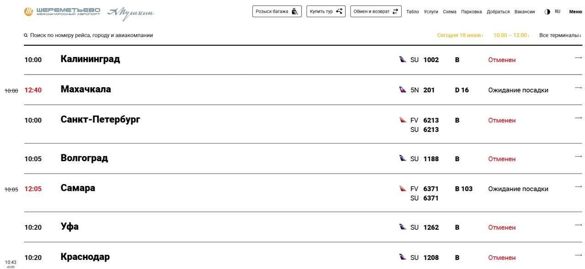
Task: Click the Купить тур button
Action: [326, 11]
